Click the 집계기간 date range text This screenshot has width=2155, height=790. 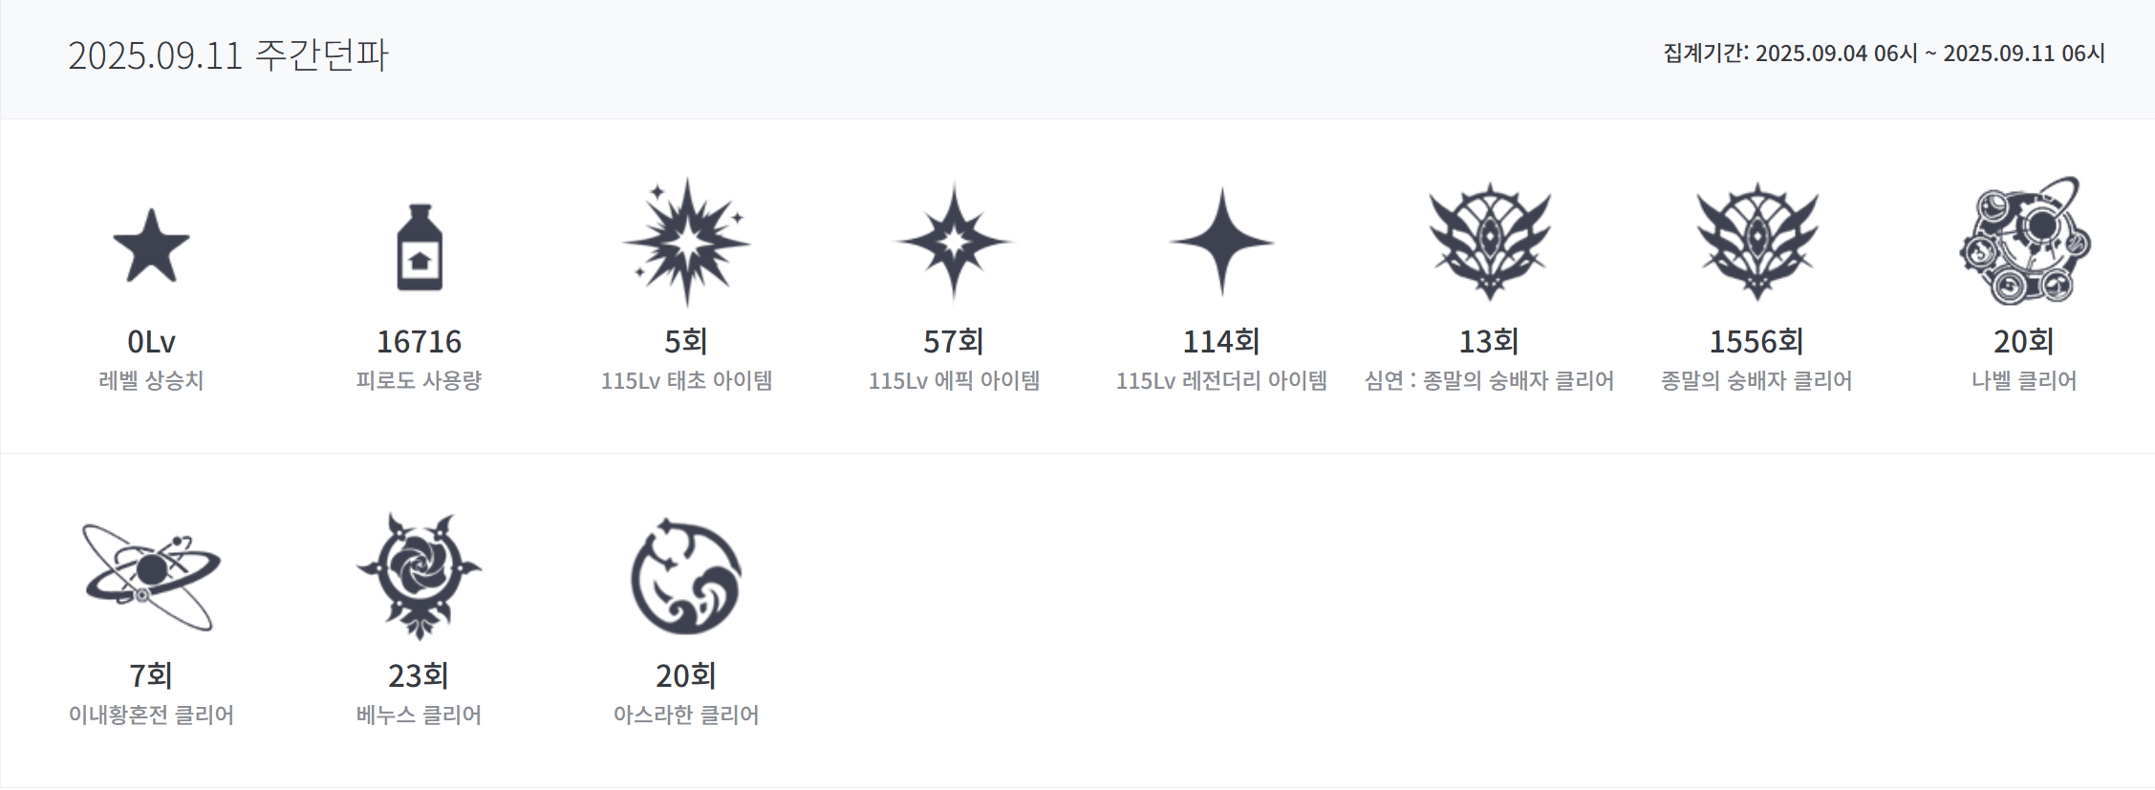(1884, 53)
